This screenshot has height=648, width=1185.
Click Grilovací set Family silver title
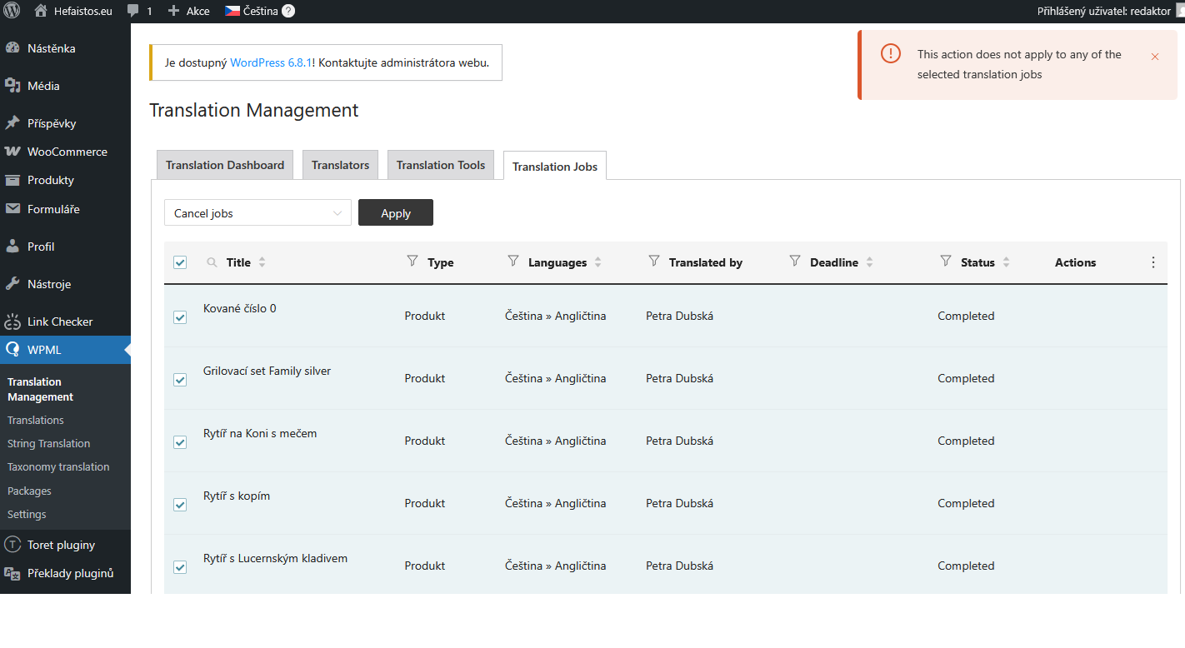[x=267, y=371]
